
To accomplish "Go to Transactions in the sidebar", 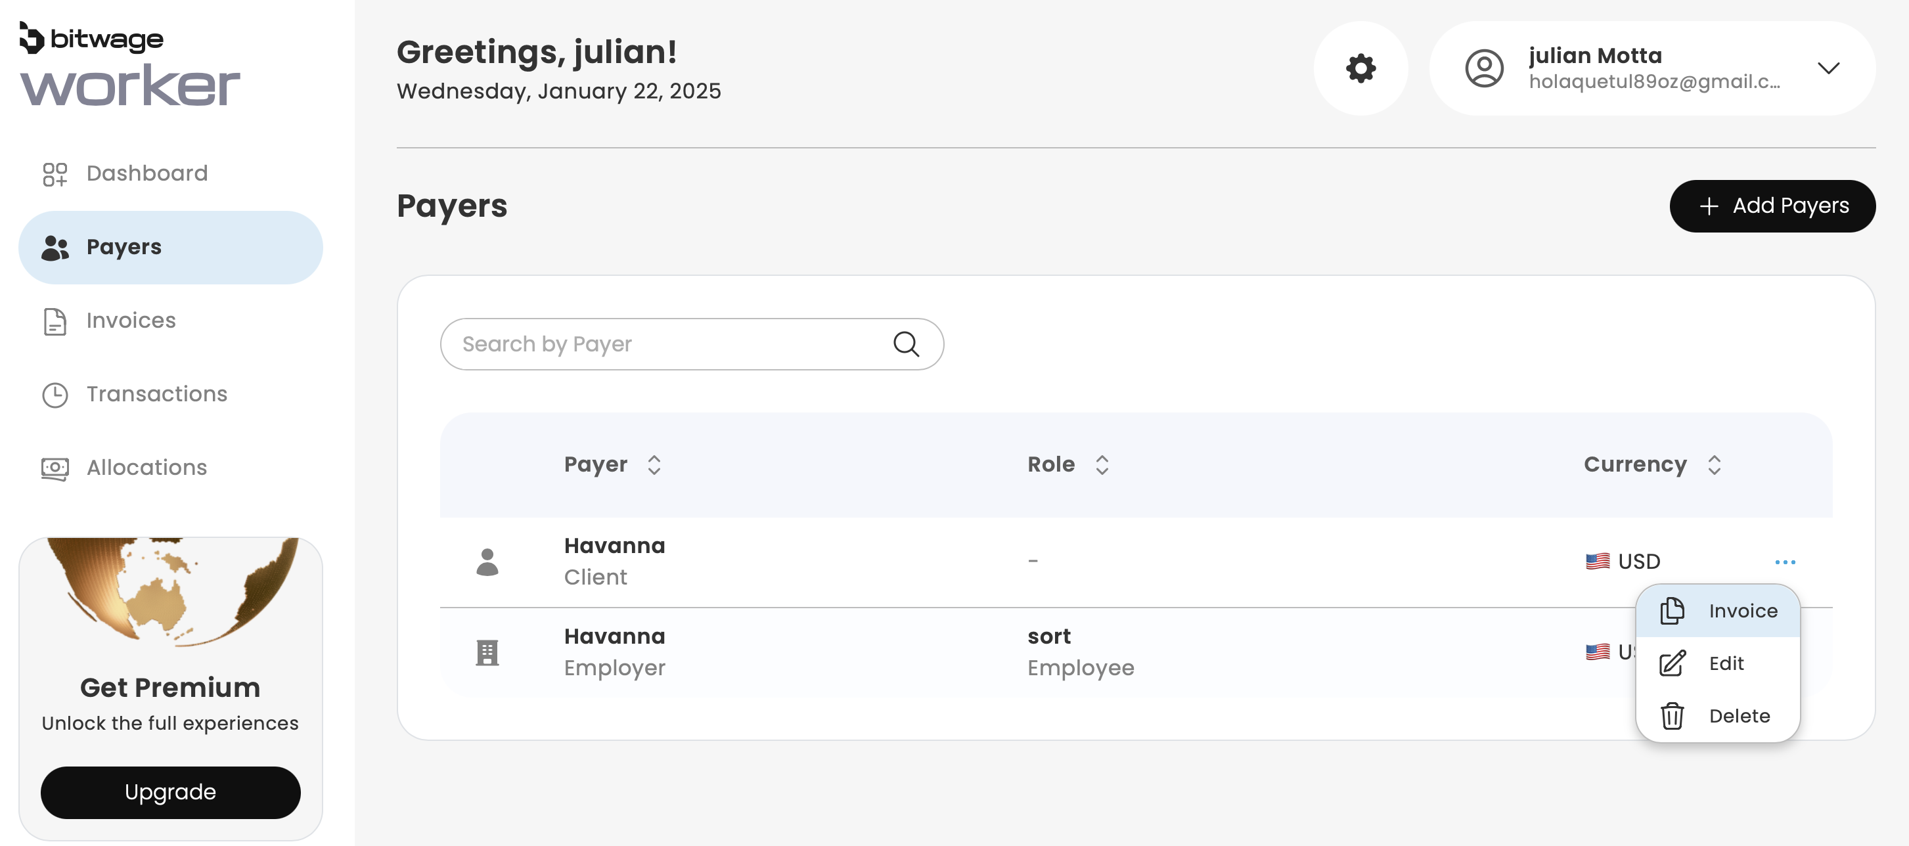I will [156, 394].
